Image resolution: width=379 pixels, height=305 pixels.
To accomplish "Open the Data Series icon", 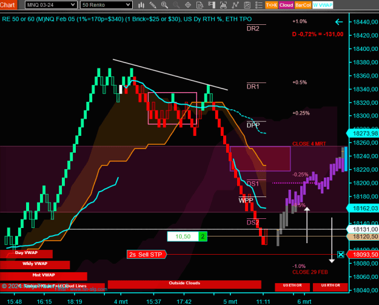I will click(x=223, y=5).
